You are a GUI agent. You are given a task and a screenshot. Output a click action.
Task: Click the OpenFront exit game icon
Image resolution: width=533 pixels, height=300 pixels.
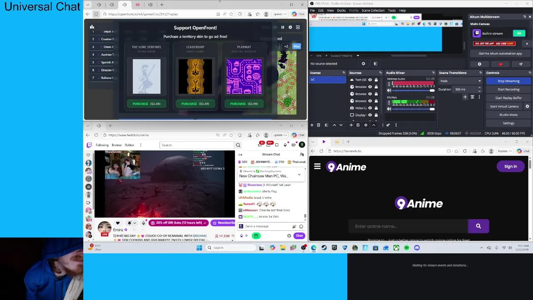pos(298,27)
